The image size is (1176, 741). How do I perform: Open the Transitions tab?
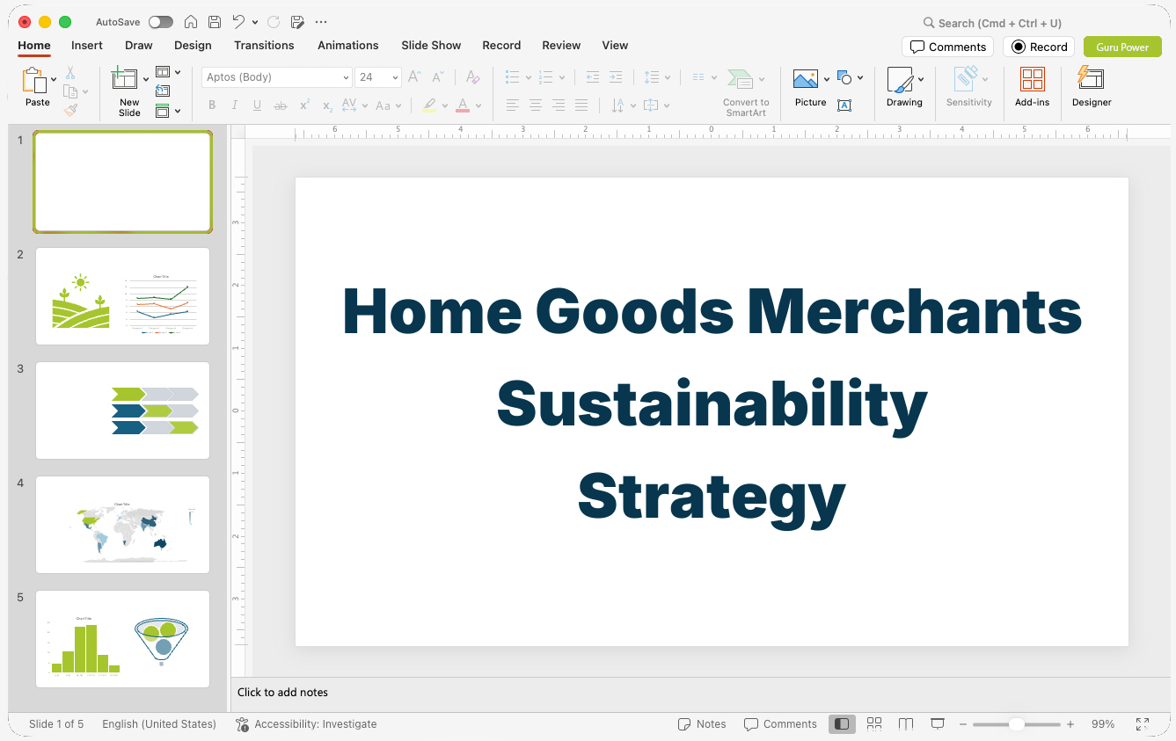pyautogui.click(x=264, y=45)
